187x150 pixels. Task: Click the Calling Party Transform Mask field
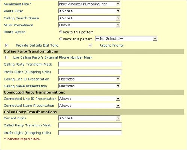click(x=90, y=64)
